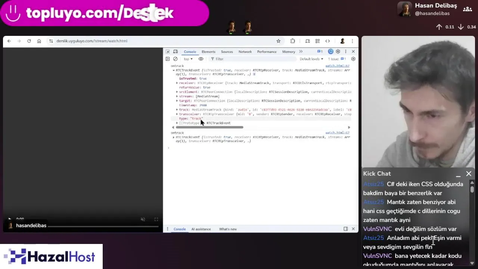Expand the srcElement: RTCPeerConnection property

coord(177,92)
